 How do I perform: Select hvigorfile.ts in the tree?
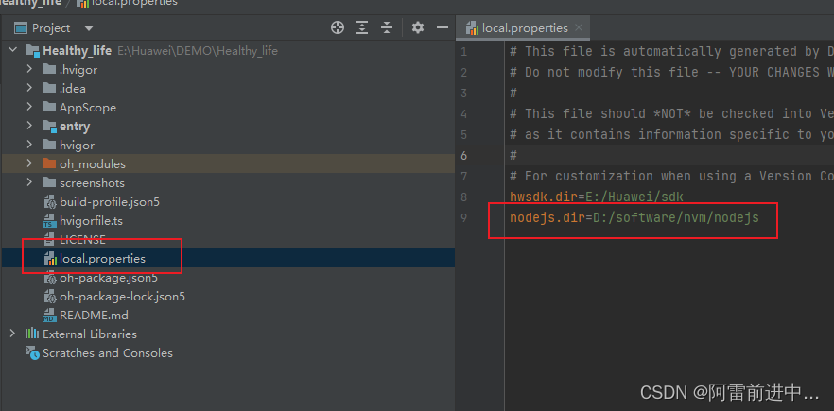click(x=92, y=221)
